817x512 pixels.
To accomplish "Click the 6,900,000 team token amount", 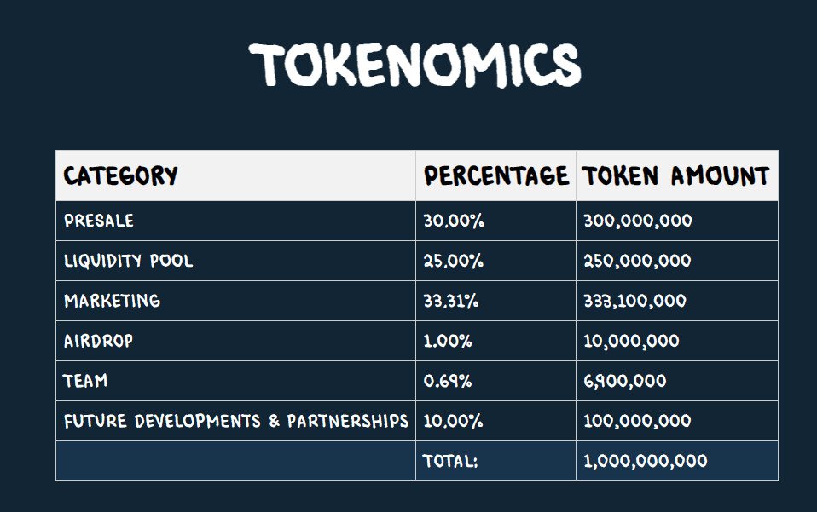I will [625, 381].
